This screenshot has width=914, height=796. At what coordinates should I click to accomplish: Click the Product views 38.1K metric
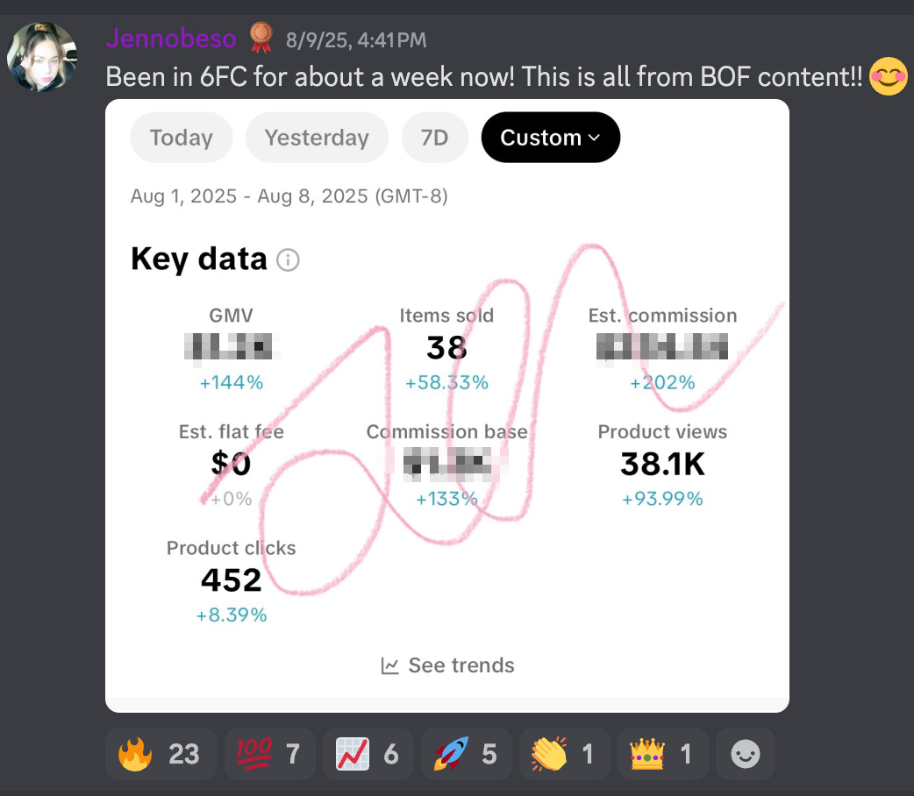point(662,464)
